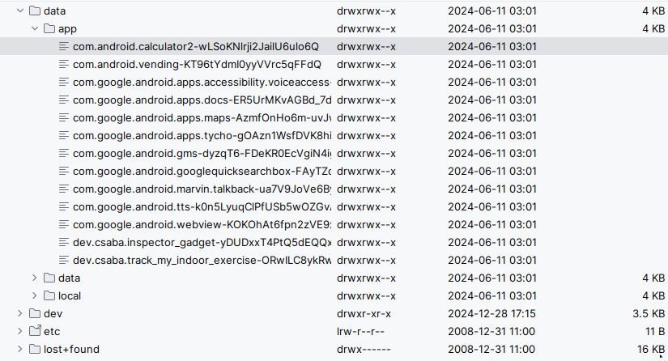Click date 2024-06-11 03:01 of calculator2 row

click(x=492, y=46)
